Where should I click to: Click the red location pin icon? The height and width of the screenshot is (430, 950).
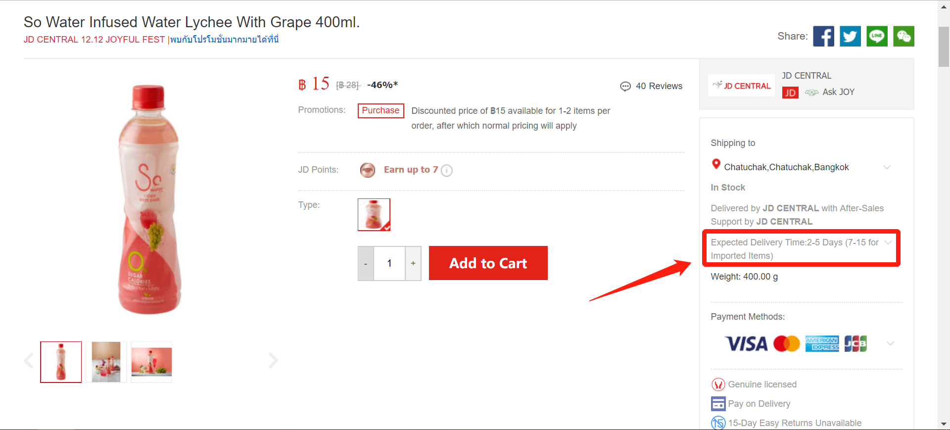(716, 164)
